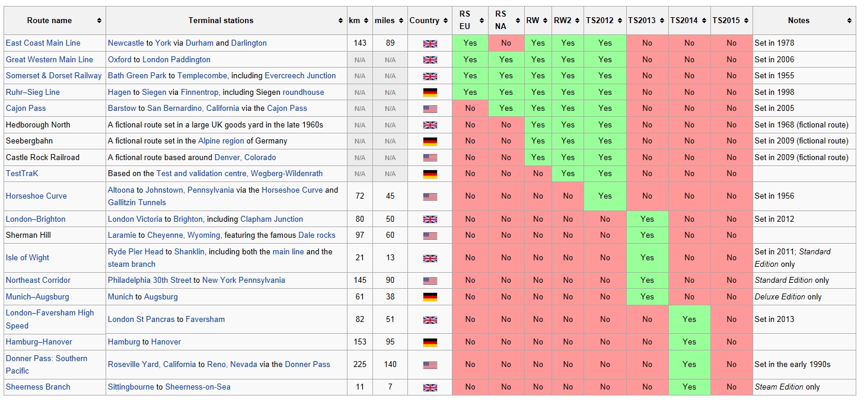Follow the Hanover terminal station link

coord(166,342)
